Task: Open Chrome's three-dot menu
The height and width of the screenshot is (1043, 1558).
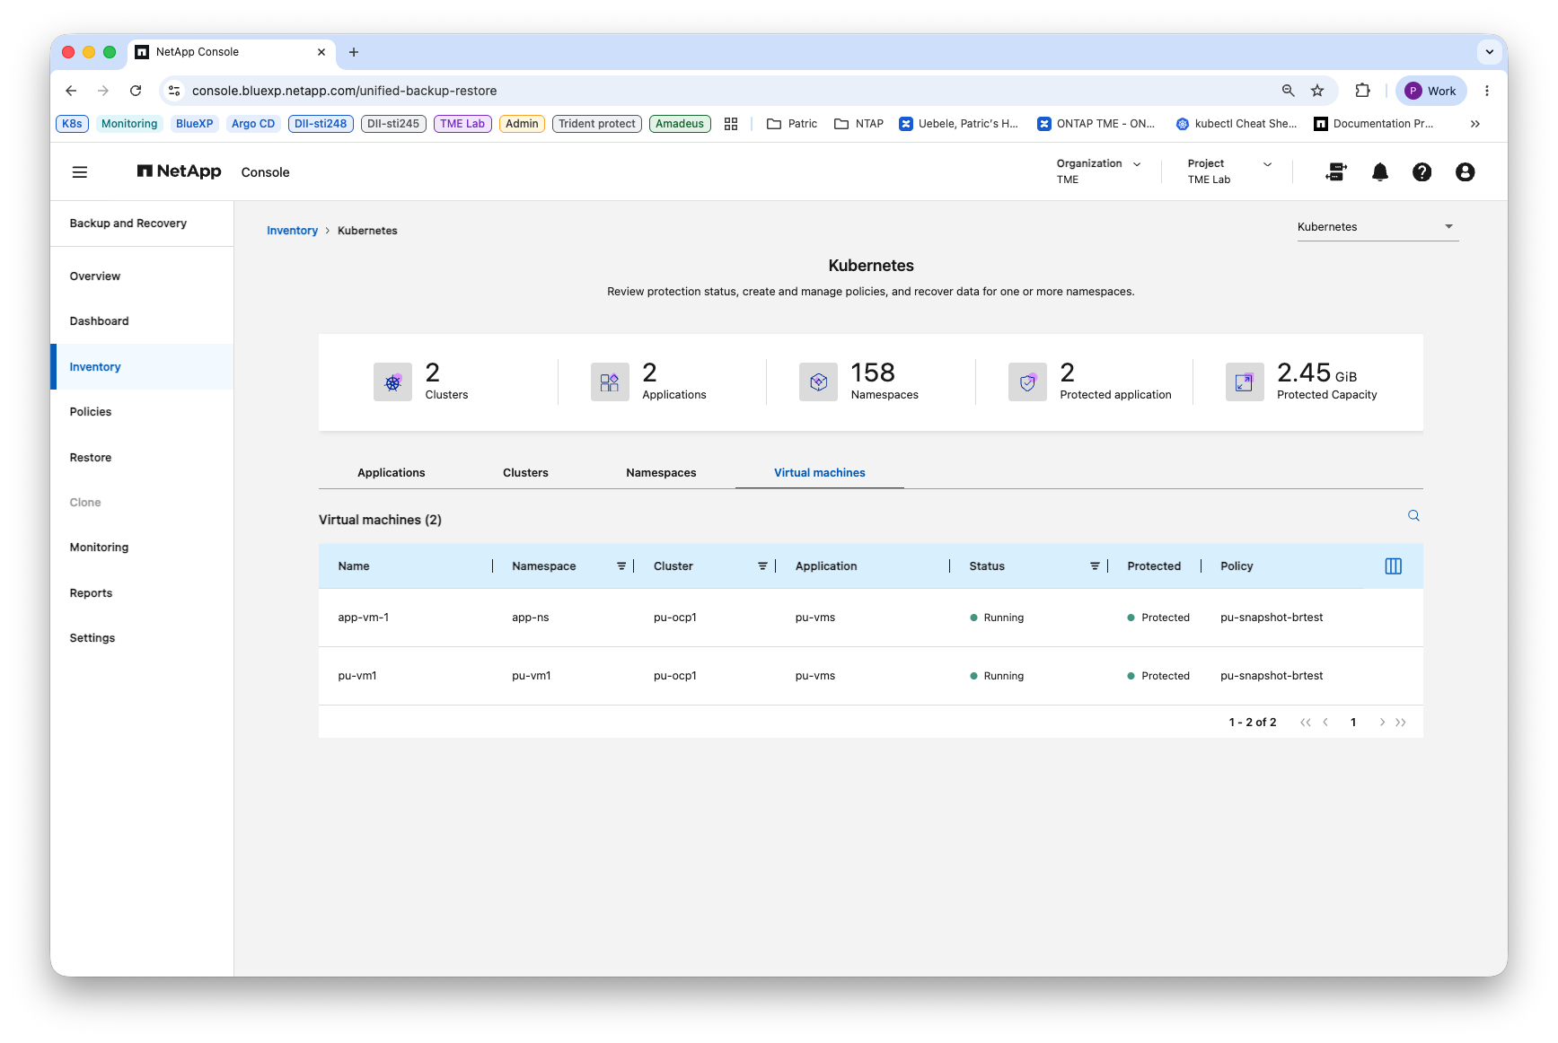Action: (x=1487, y=91)
